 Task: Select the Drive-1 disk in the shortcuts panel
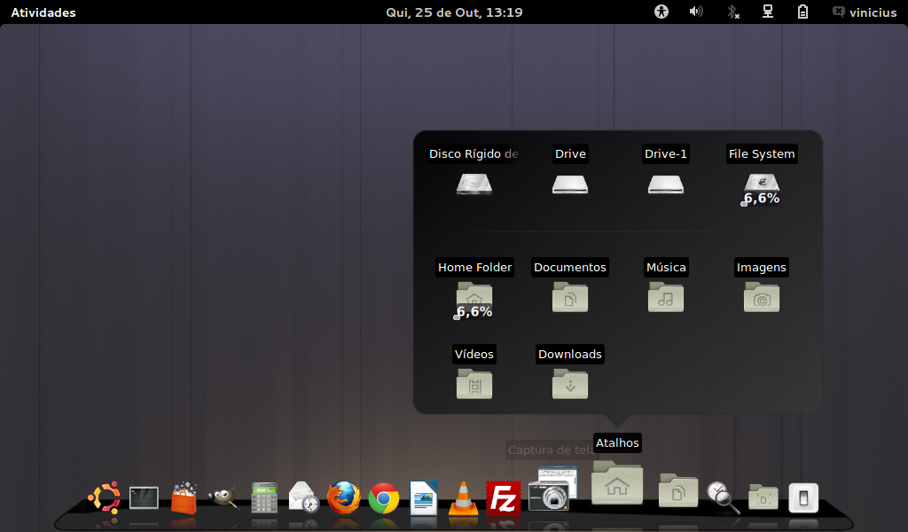[666, 184]
